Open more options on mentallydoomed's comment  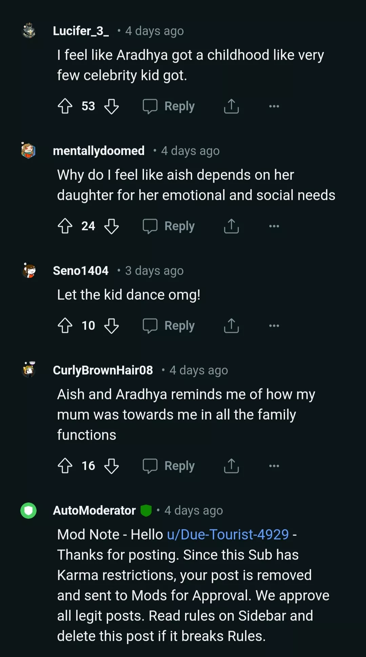(274, 226)
